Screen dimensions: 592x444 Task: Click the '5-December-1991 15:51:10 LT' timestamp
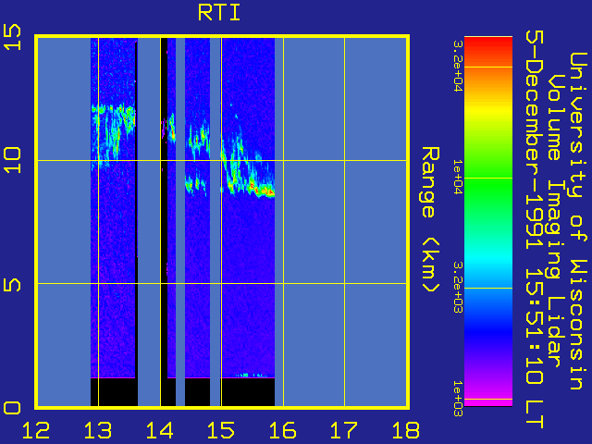pyautogui.click(x=535, y=229)
